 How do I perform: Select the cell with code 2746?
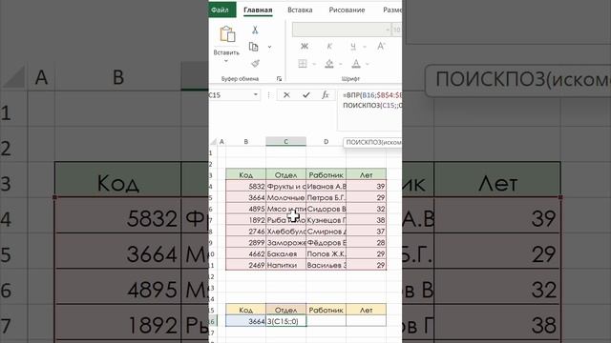[x=246, y=232]
